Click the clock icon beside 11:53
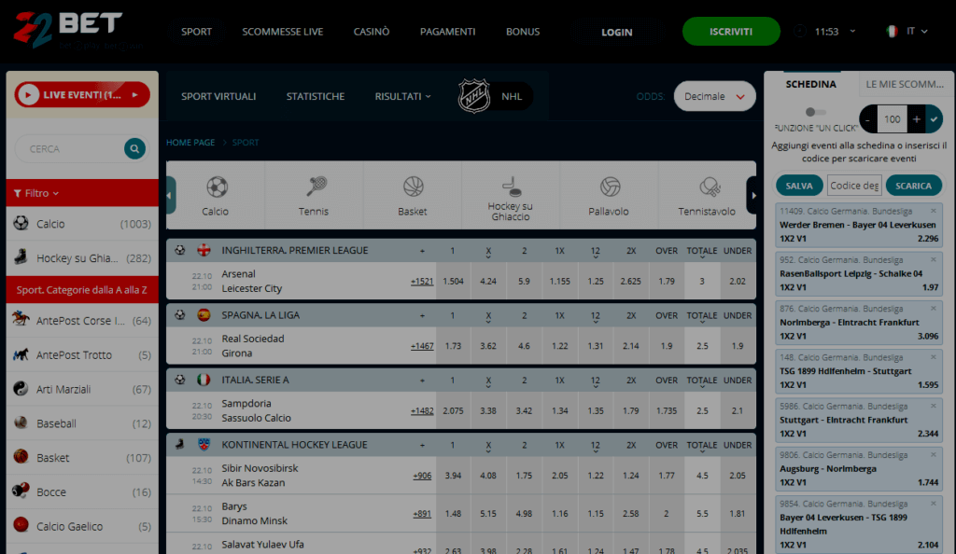 [800, 31]
